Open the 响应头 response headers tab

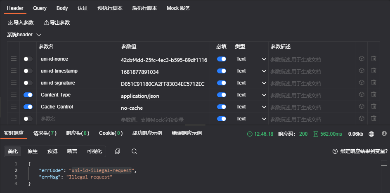[77, 134]
